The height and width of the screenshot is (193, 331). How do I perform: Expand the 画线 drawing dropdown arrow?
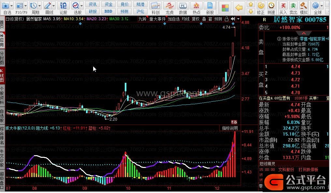tap(54, 6)
